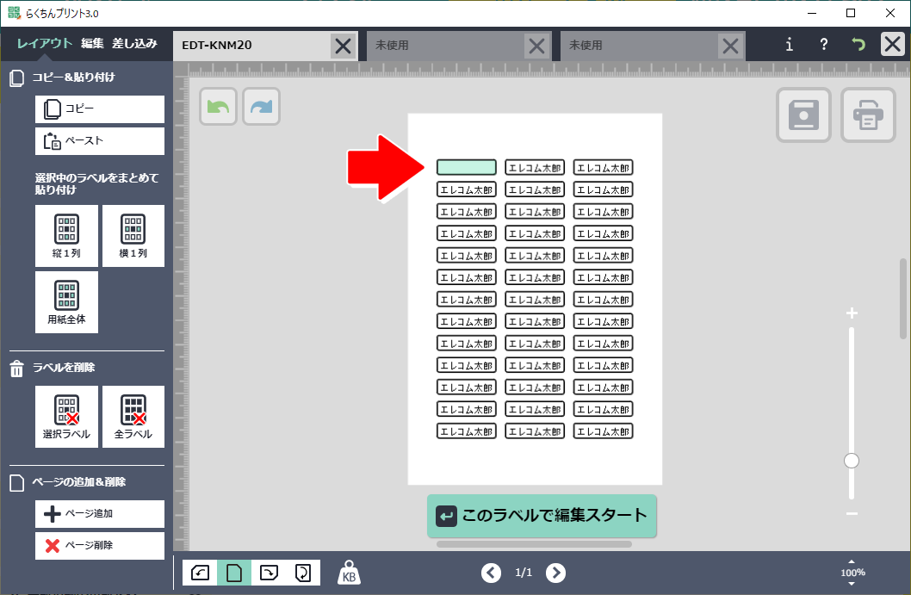Paste into a vertical column (縦1列)
This screenshot has width=911, height=595.
(x=66, y=236)
